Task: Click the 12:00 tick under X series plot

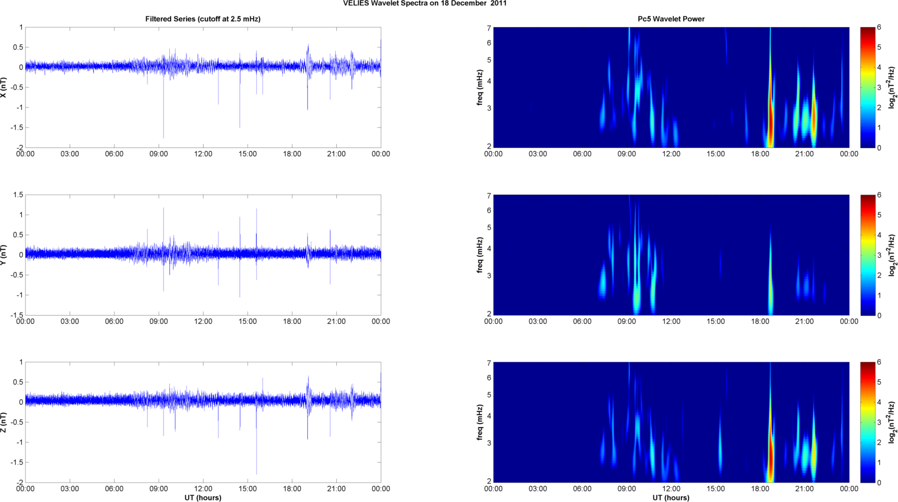Action: (203, 154)
